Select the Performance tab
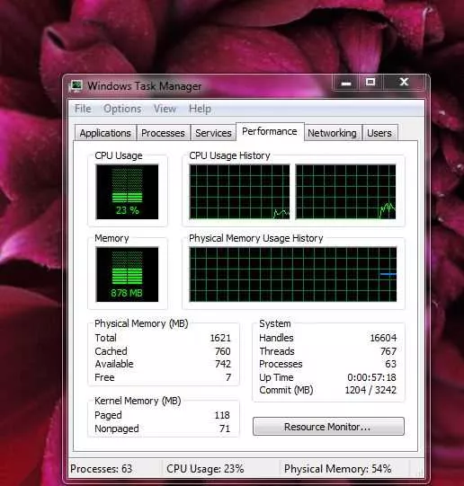Image resolution: width=464 pixels, height=486 pixels. pos(270,131)
